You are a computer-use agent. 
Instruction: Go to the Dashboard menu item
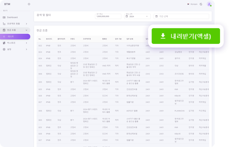point(12,17)
